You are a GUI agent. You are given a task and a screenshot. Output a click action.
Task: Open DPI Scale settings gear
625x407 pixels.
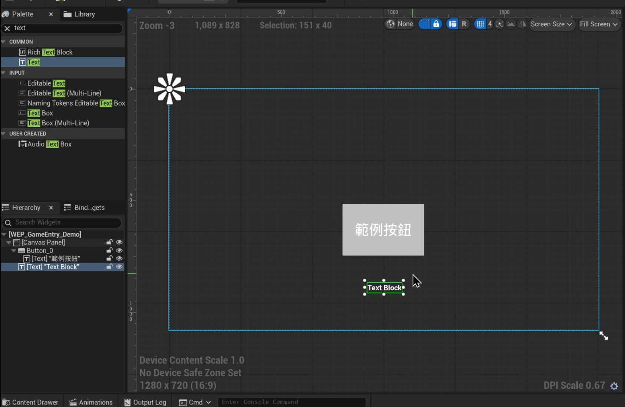coord(614,386)
